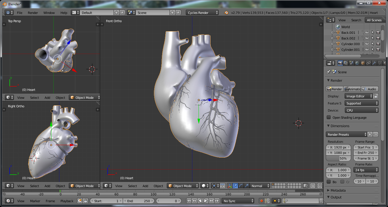This screenshot has height=207, width=388.
Task: Hide Back.001 using its eye toggle
Action: coord(367,32)
